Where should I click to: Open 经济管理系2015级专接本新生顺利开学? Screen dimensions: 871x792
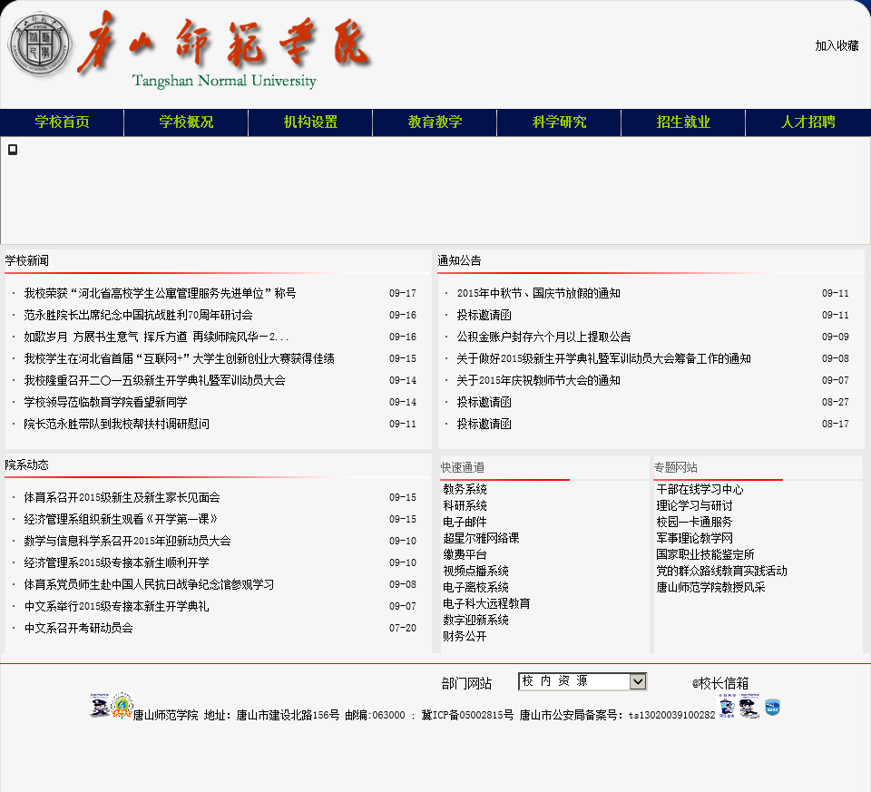(117, 562)
